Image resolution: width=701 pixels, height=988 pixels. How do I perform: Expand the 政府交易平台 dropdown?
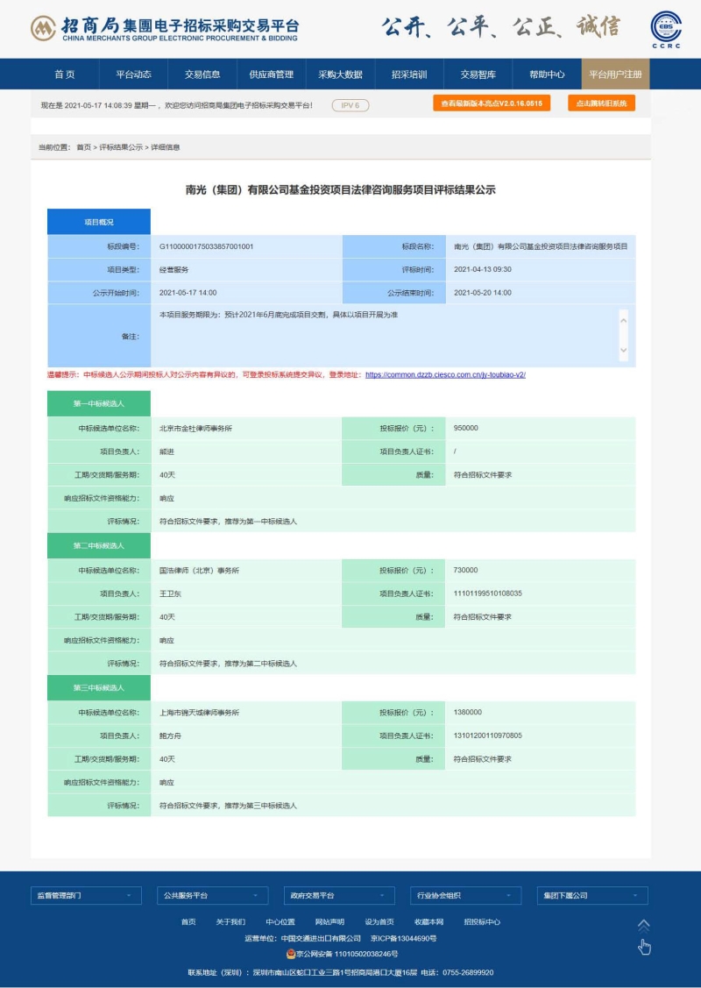click(x=337, y=895)
